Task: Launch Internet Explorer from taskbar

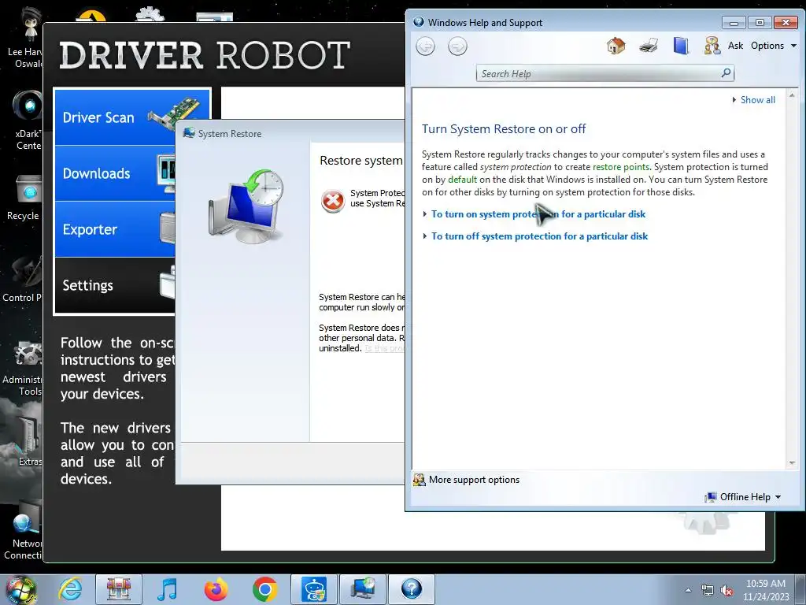Action: tap(69, 589)
